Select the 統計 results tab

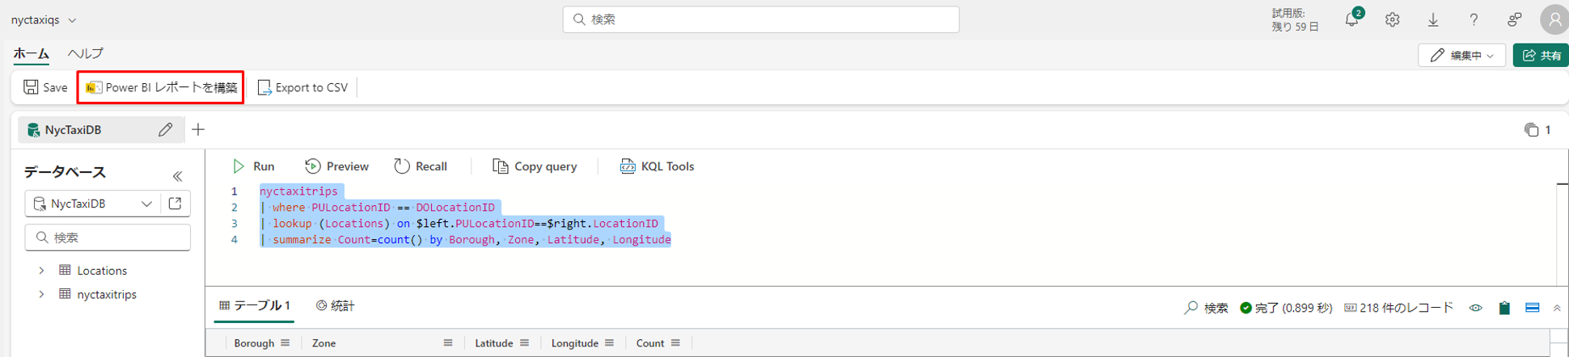[x=335, y=306]
